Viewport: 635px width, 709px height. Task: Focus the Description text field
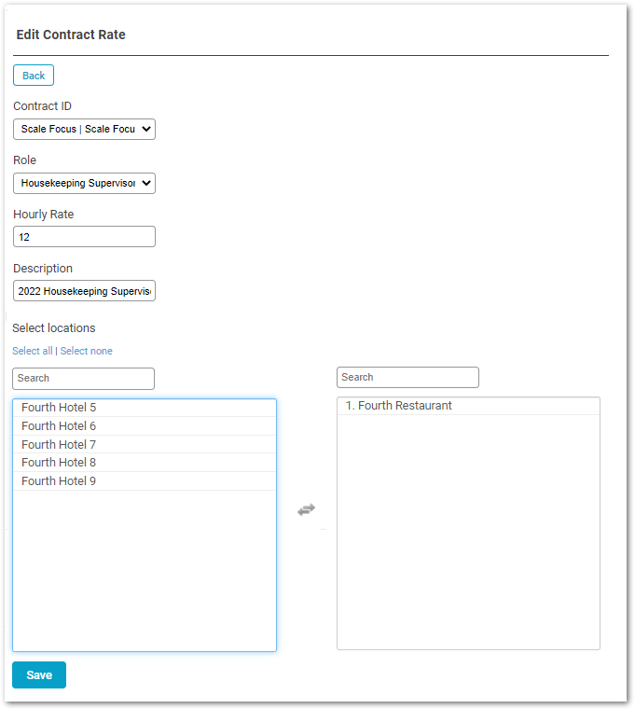84,291
